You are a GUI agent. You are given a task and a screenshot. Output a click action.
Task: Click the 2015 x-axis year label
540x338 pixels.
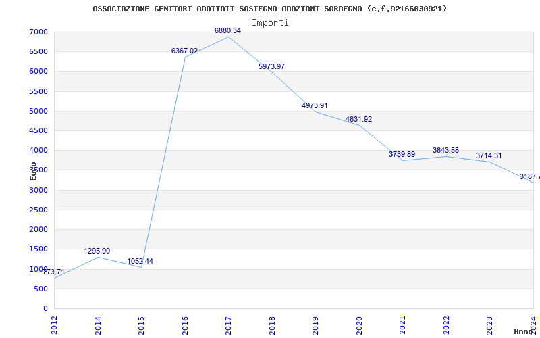(x=141, y=325)
